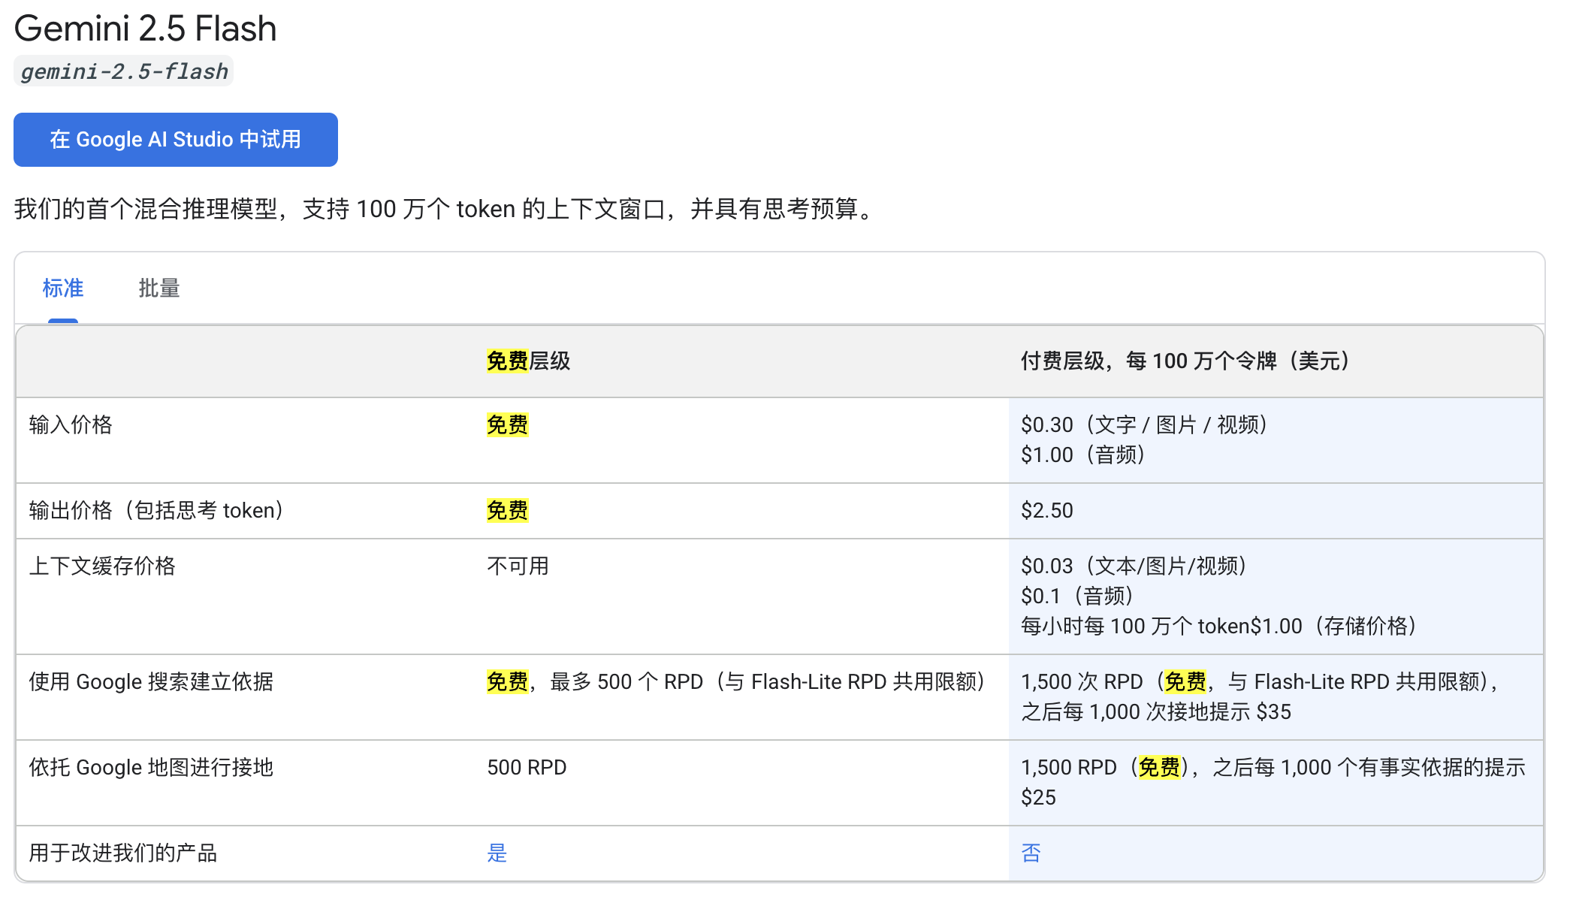Screen dimensions: 1576x906
Task: Select the "使用 Google 搜索建立依据" row label
Action: [151, 681]
